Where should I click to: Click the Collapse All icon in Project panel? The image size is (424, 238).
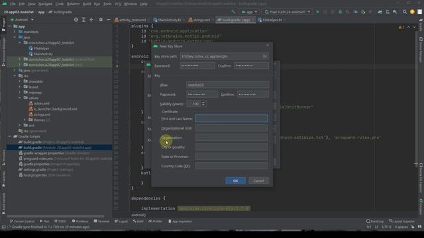pyautogui.click(x=91, y=20)
